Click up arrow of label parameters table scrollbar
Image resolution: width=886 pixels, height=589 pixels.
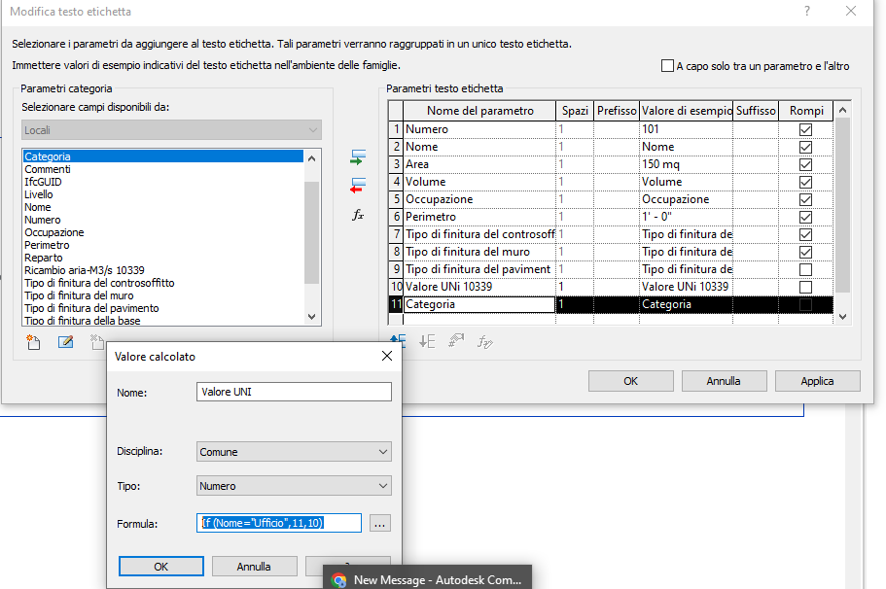click(842, 111)
